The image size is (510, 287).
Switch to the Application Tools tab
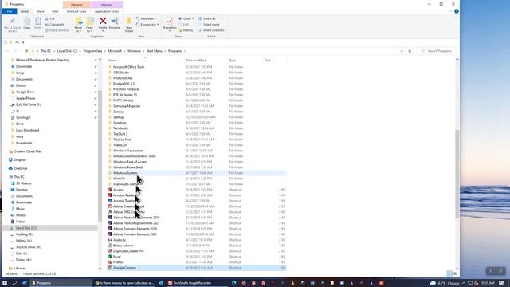[x=106, y=11]
